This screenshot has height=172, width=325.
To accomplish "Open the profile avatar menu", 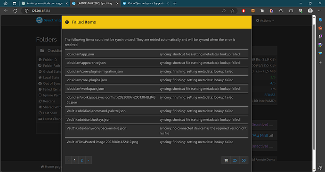I will tap(310, 11).
